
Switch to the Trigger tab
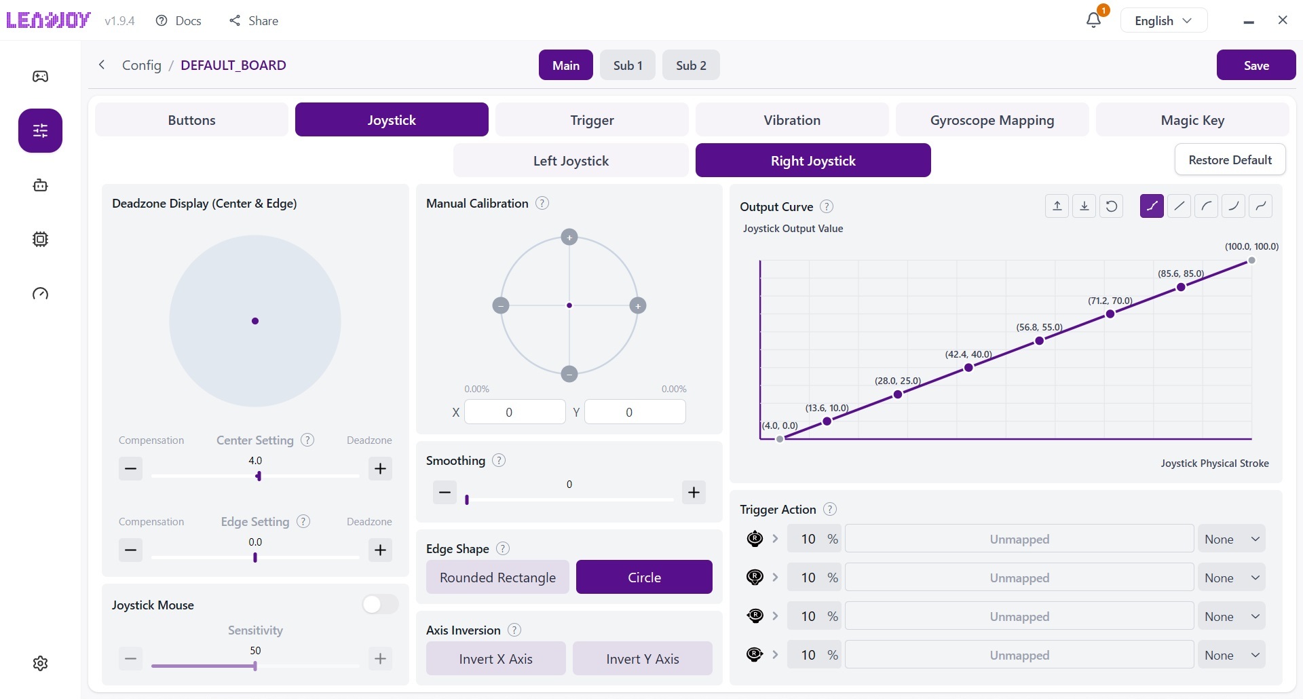click(x=592, y=119)
